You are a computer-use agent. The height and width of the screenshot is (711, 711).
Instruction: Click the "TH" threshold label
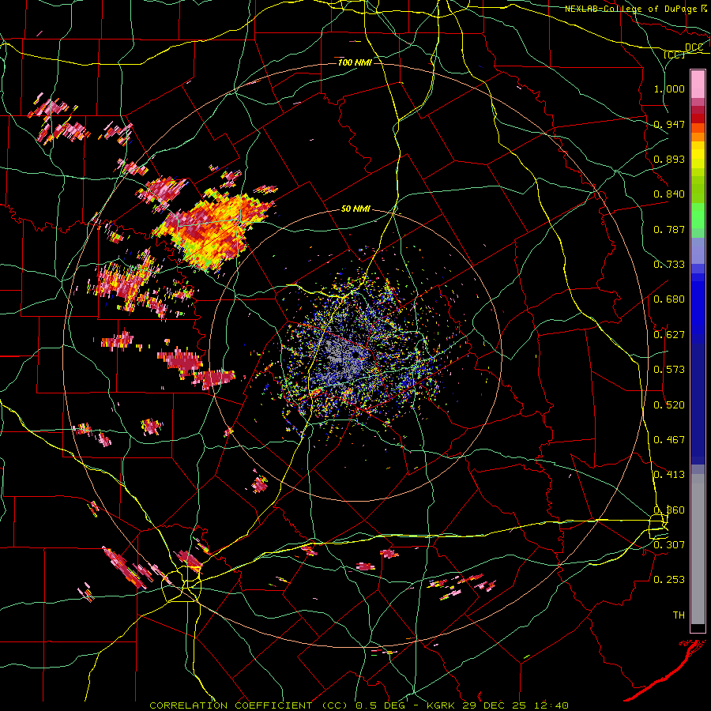(679, 615)
